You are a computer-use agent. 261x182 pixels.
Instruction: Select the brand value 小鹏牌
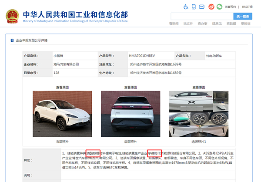(x=58, y=56)
